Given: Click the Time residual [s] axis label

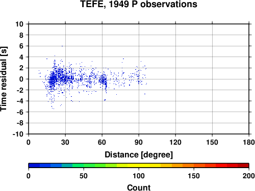Looking at the screenshot, I should [x=4, y=79].
